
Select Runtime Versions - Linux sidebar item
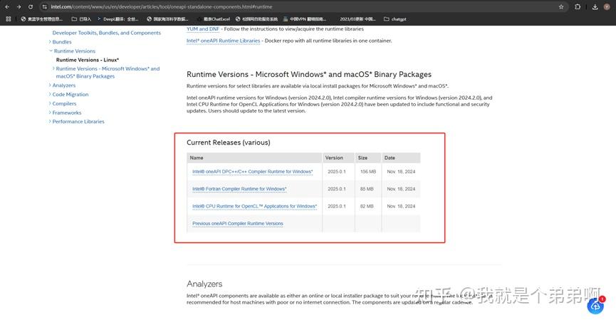(x=87, y=60)
